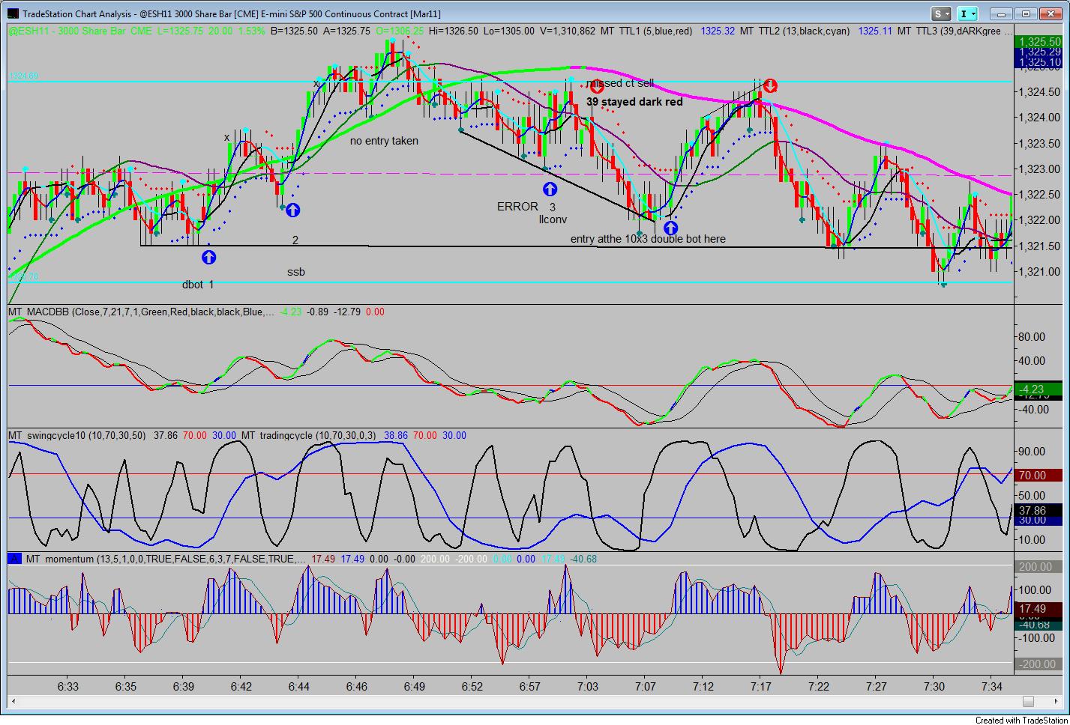This screenshot has width=1070, height=725.
Task: Click the 6:49 time axis label
Action: pos(414,687)
